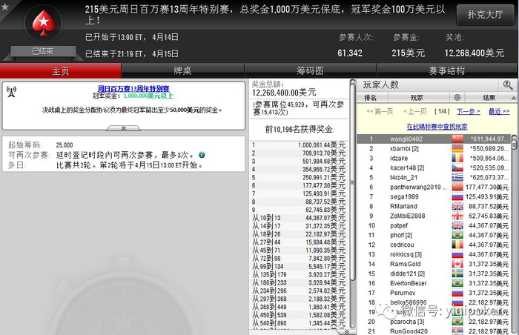Click first place prize 1,000,061.44美元
Viewport: 519px width, 335px height.
pos(321,145)
